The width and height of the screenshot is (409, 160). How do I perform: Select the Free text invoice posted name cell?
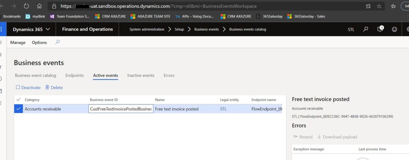[177, 109]
